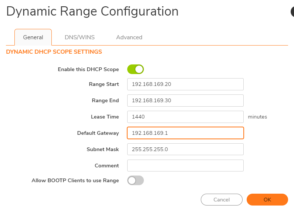Switch to the General tab
The width and height of the screenshot is (294, 207).
pyautogui.click(x=33, y=37)
